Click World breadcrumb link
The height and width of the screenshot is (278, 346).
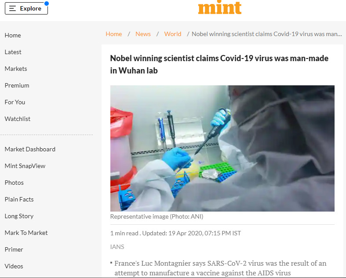coord(173,34)
